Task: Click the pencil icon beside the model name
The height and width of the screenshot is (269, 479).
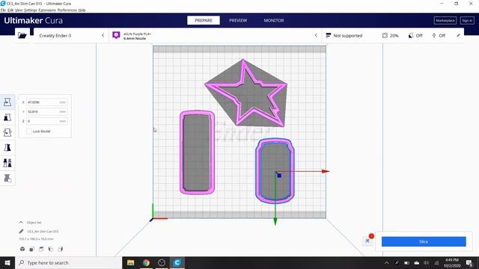Action: (x=21, y=231)
